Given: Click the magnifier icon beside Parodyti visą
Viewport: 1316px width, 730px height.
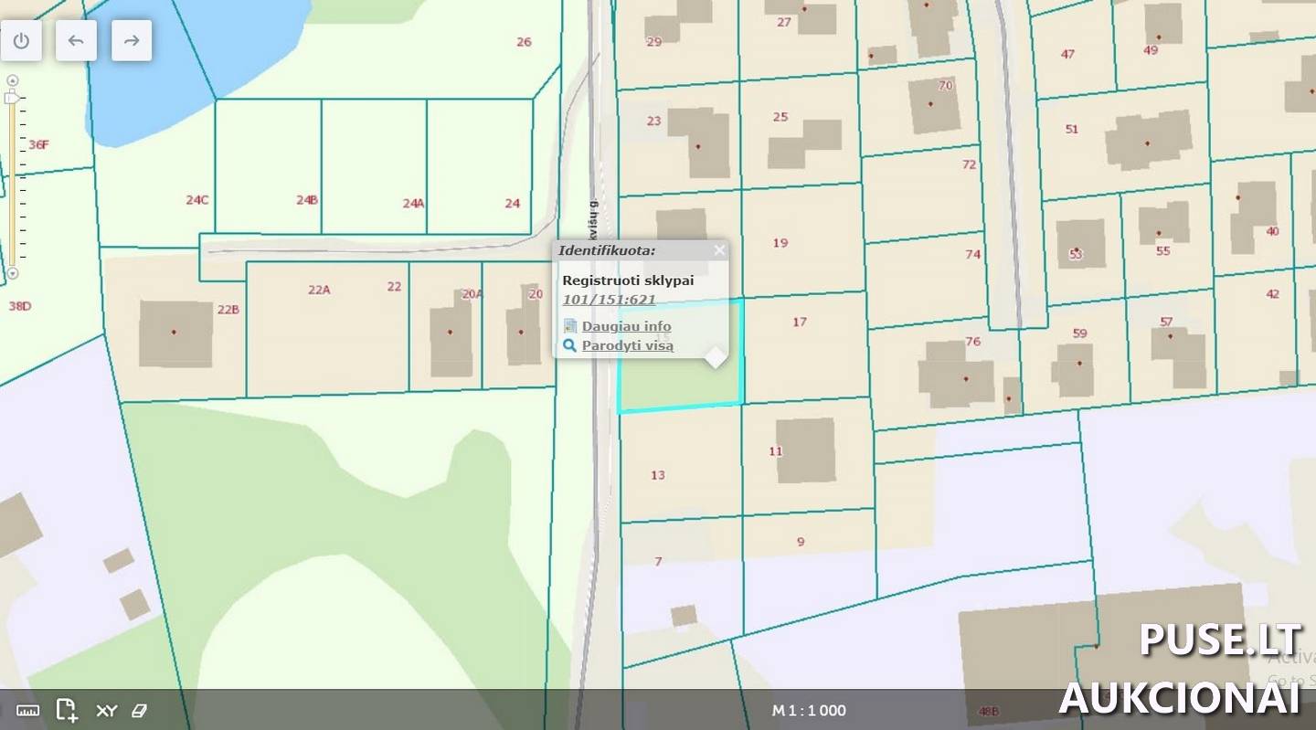Looking at the screenshot, I should [x=570, y=345].
